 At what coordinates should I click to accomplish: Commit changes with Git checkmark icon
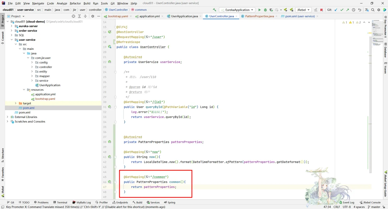click(342, 10)
